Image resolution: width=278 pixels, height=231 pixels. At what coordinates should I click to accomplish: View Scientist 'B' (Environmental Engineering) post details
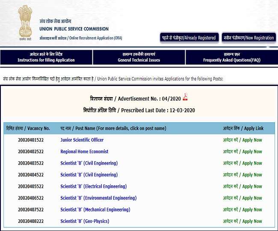click(98, 198)
